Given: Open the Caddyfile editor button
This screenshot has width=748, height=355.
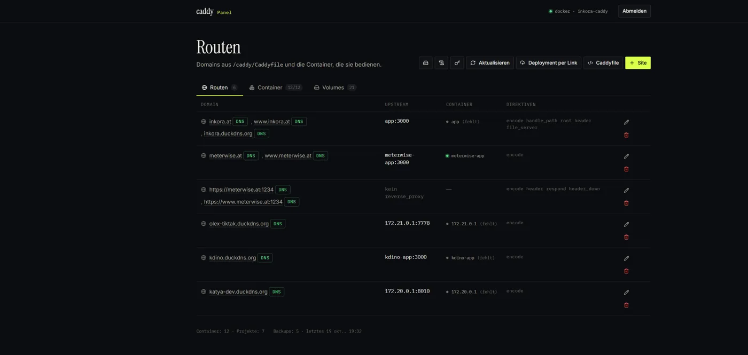Looking at the screenshot, I should point(603,63).
